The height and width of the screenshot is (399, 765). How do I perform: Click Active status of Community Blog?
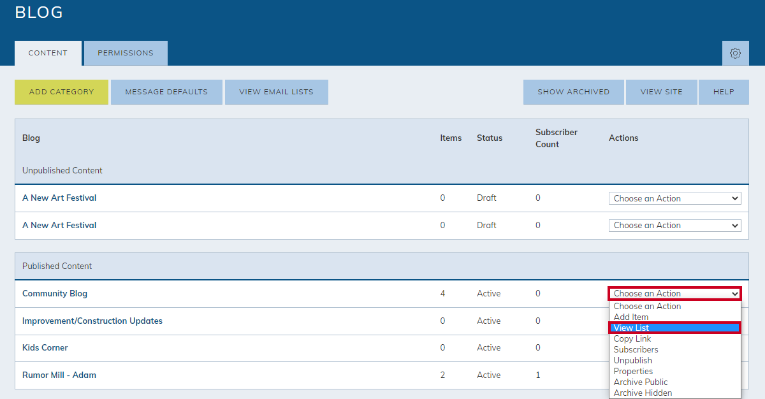point(489,293)
